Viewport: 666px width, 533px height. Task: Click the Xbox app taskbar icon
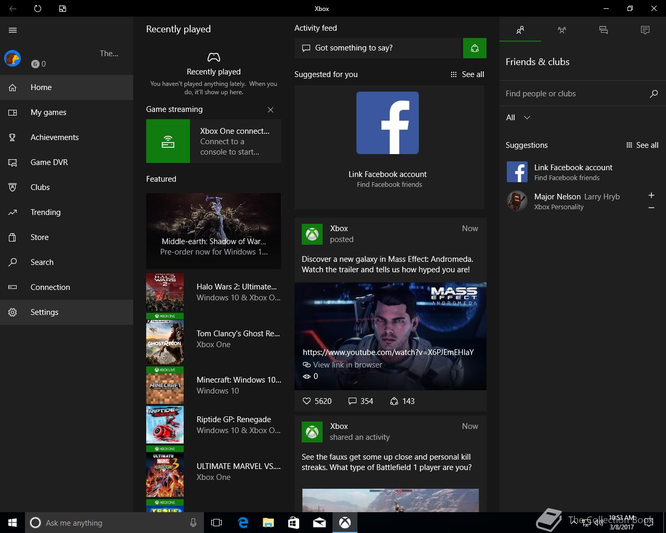345,523
